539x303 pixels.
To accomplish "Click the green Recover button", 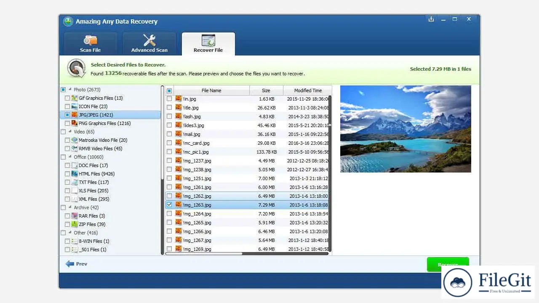I will (448, 264).
